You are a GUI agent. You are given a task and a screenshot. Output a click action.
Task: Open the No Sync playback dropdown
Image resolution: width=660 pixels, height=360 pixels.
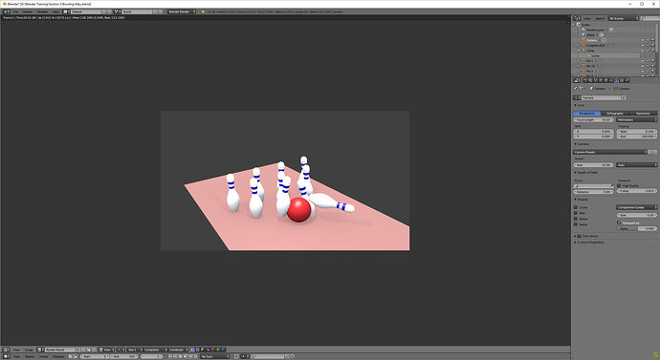click(214, 356)
